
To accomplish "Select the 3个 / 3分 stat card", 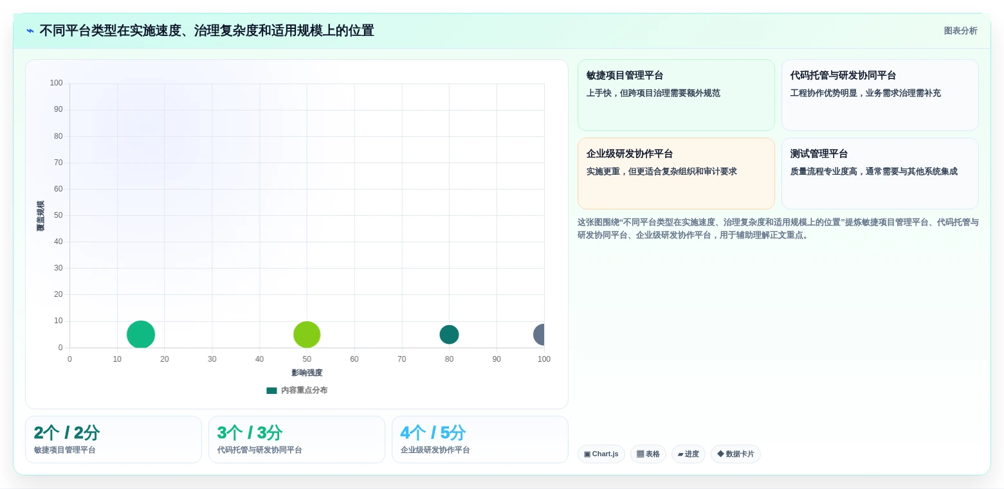I will tap(297, 440).
